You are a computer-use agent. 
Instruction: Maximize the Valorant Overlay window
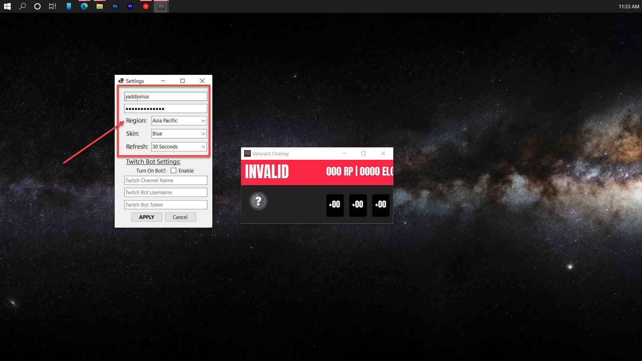coord(363,153)
